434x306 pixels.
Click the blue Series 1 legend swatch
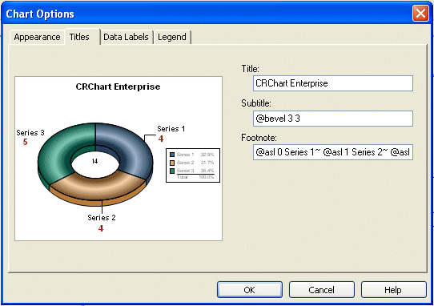pos(172,155)
